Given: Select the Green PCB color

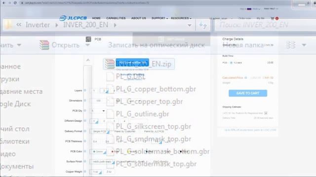Looking at the screenshot, I should 98,152.
